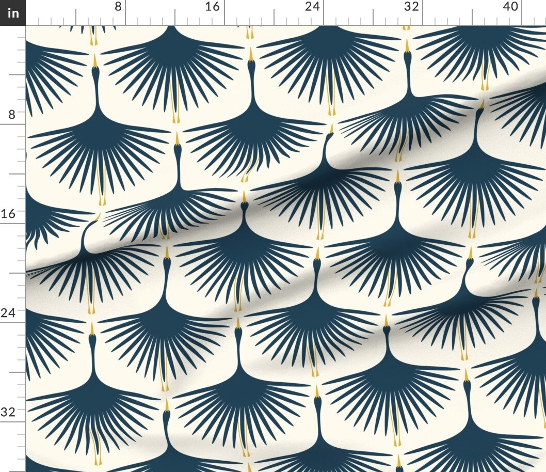Select the 16 mark on vertical ruler
Screen dimensions: 546x472
point(9,214)
